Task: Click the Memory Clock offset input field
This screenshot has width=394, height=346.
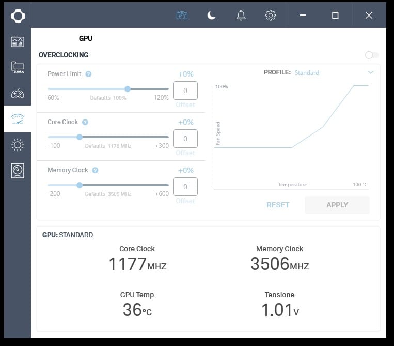Action: pyautogui.click(x=185, y=187)
